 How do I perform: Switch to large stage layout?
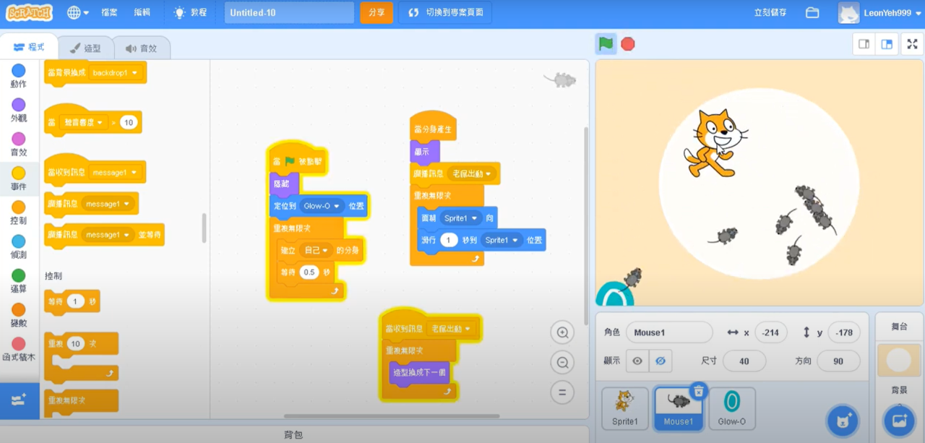pyautogui.click(x=887, y=44)
